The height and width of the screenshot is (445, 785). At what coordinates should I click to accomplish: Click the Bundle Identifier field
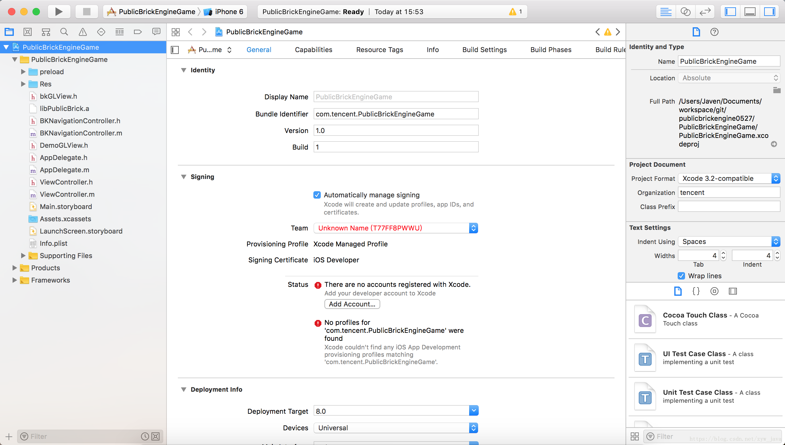click(x=396, y=114)
